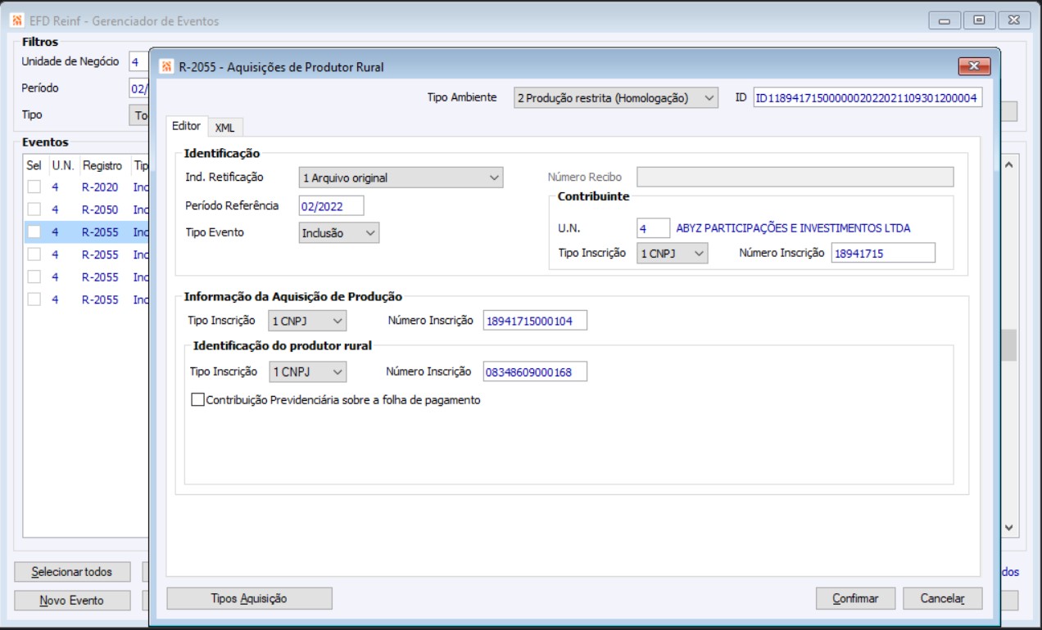
Task: Click the ID field
Action: pos(868,98)
